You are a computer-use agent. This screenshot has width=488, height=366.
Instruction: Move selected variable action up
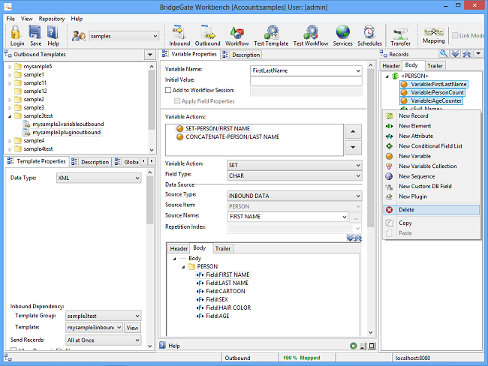pyautogui.click(x=353, y=131)
